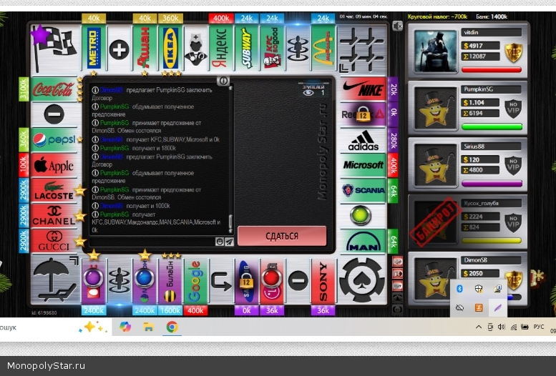This screenshot has height=376, width=556.
Task: Click the Банк: 1400k label
Action: click(x=492, y=16)
